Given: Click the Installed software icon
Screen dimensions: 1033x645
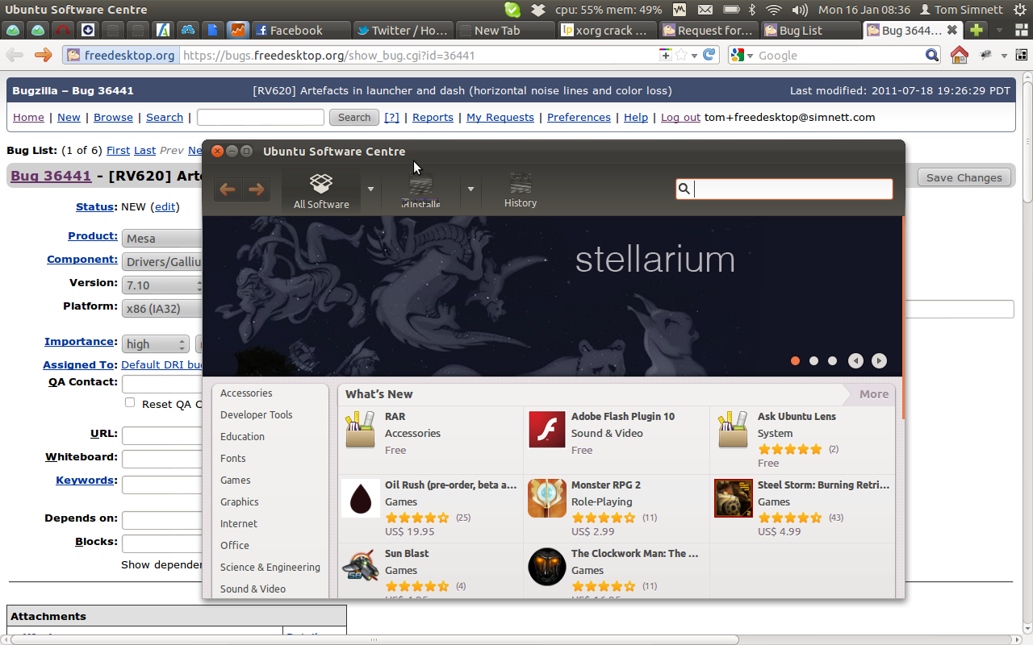Looking at the screenshot, I should (x=420, y=187).
